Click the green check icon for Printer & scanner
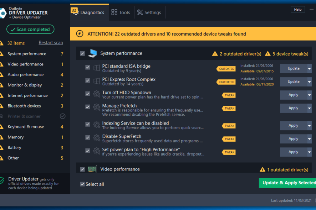The image size is (316, 210). tap(63, 116)
